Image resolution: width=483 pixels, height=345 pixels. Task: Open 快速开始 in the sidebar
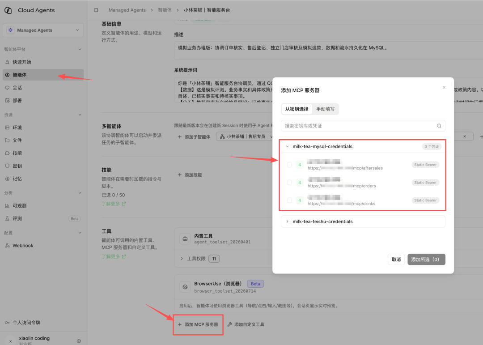pos(43,62)
